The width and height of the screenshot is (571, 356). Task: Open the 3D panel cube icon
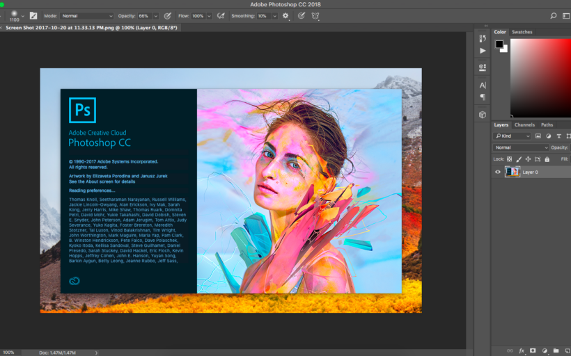click(483, 115)
